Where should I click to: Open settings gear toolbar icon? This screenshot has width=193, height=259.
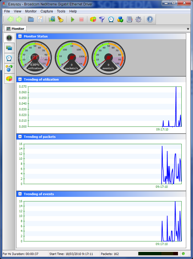(x=138, y=19)
